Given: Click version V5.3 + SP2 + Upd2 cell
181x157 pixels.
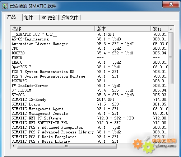Looking at the screenshot, I should point(115,44).
